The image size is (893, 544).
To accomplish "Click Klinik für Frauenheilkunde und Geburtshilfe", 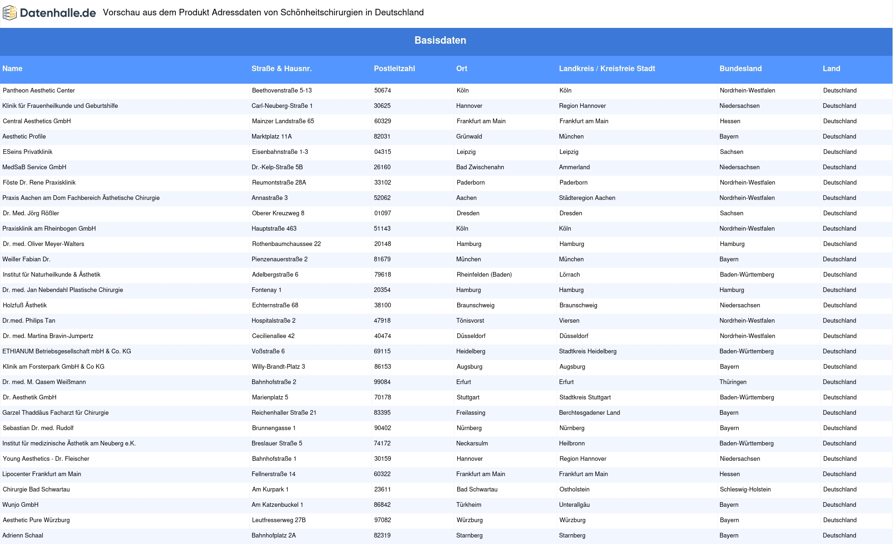I will [60, 106].
